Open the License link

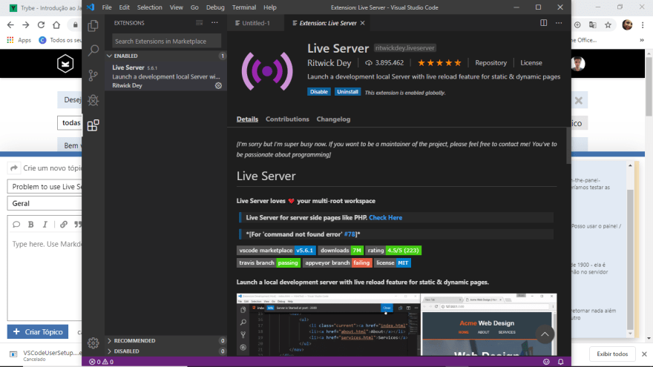coord(531,63)
